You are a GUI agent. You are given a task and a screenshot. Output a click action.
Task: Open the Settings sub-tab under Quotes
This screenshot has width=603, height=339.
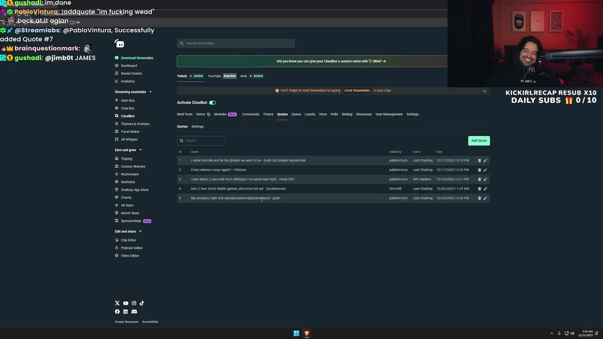[x=197, y=127]
